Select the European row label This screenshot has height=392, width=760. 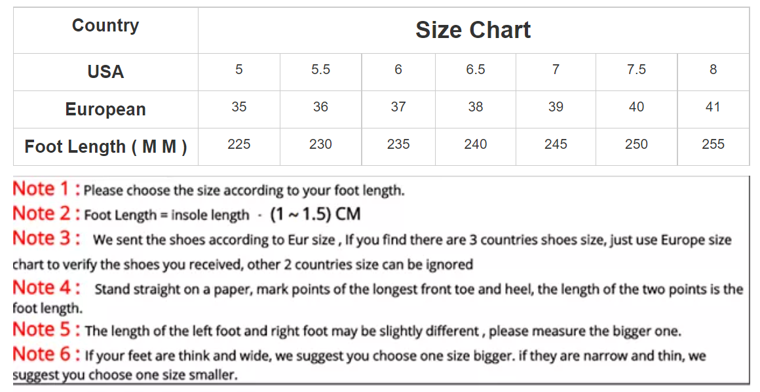[x=105, y=109]
